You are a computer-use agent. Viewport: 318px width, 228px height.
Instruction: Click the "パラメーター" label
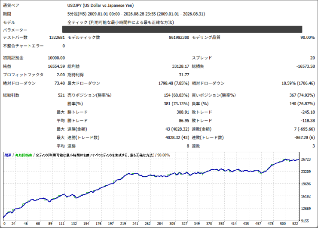coord(15,30)
